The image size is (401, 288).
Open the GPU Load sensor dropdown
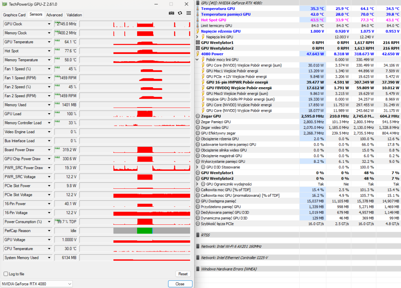coord(49,114)
